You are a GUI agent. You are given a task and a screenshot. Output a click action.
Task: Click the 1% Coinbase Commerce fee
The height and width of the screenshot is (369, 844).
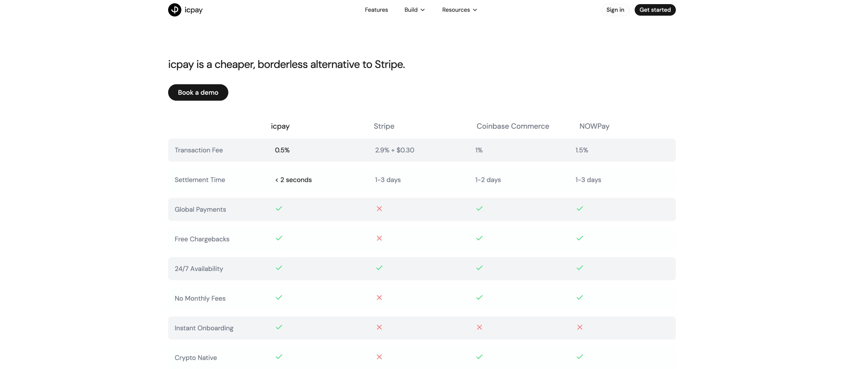tap(479, 150)
